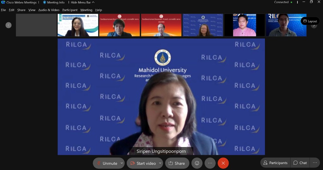Select the woman on blue RILCA thumbnail

[203, 25]
